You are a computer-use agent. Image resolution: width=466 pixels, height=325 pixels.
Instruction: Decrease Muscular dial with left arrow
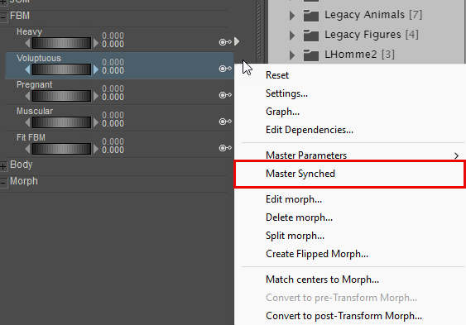pos(27,122)
